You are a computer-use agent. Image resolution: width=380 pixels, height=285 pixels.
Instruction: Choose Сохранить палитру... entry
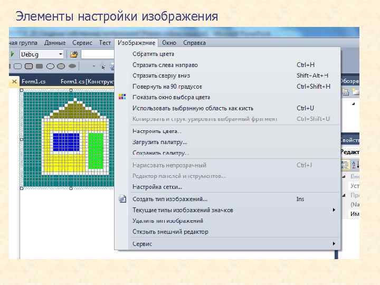pos(227,153)
